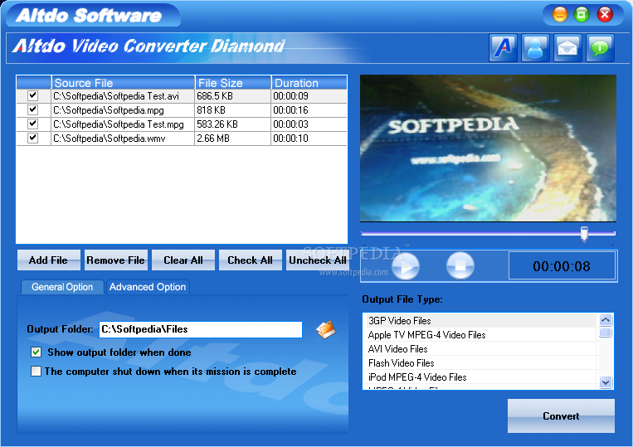
Task: Open the Altdo homepage 'A' icon
Action: (503, 48)
